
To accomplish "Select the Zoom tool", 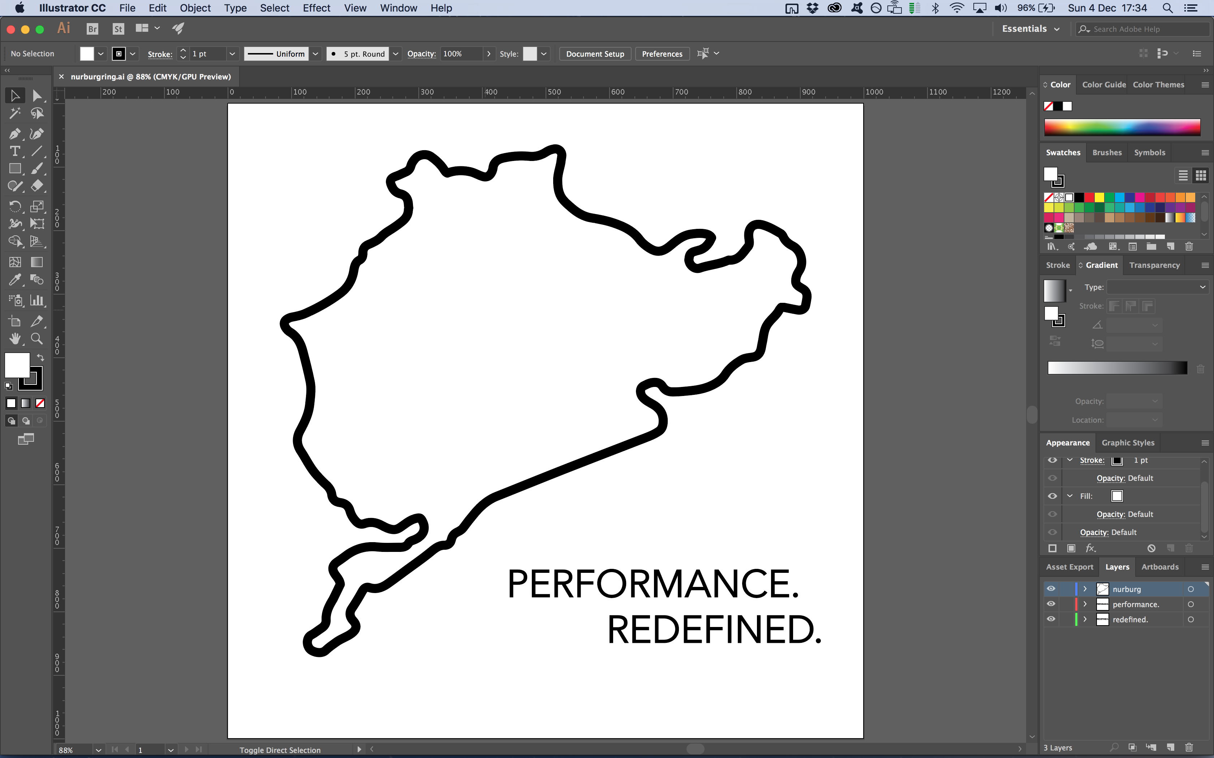I will tap(36, 339).
